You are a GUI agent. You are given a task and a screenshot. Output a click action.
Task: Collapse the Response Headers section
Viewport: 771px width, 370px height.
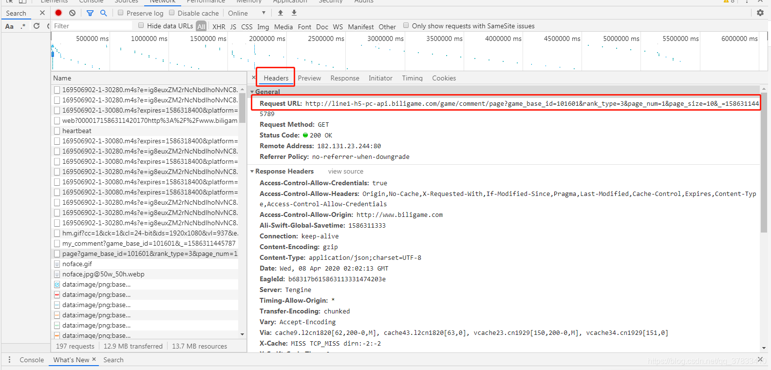(x=252, y=171)
